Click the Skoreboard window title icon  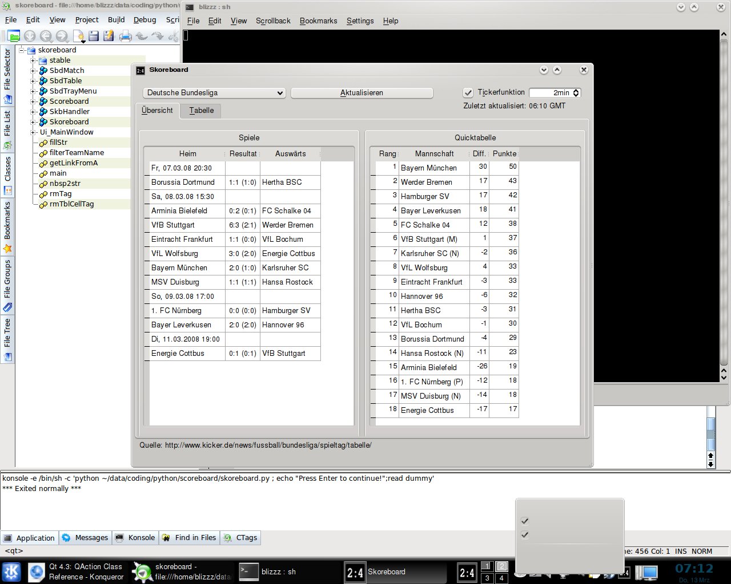(140, 70)
